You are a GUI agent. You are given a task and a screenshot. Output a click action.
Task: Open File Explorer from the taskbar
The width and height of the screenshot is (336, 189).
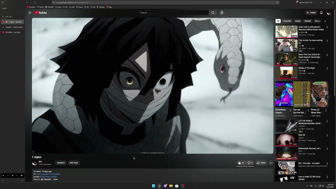point(171,186)
